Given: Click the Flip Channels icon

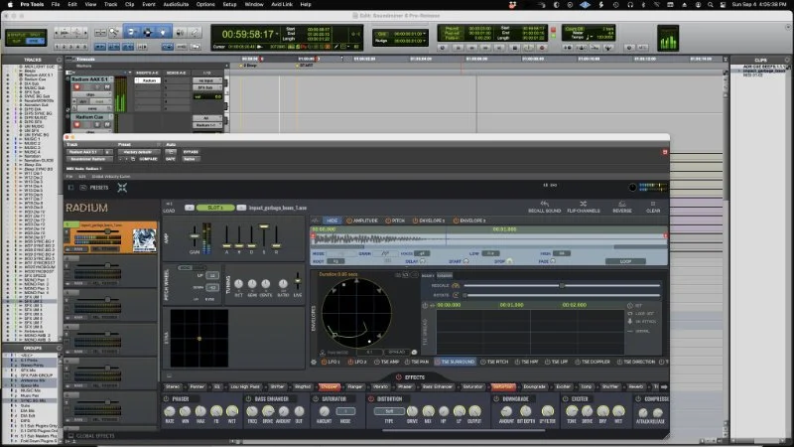Looking at the screenshot, I should pos(584,204).
